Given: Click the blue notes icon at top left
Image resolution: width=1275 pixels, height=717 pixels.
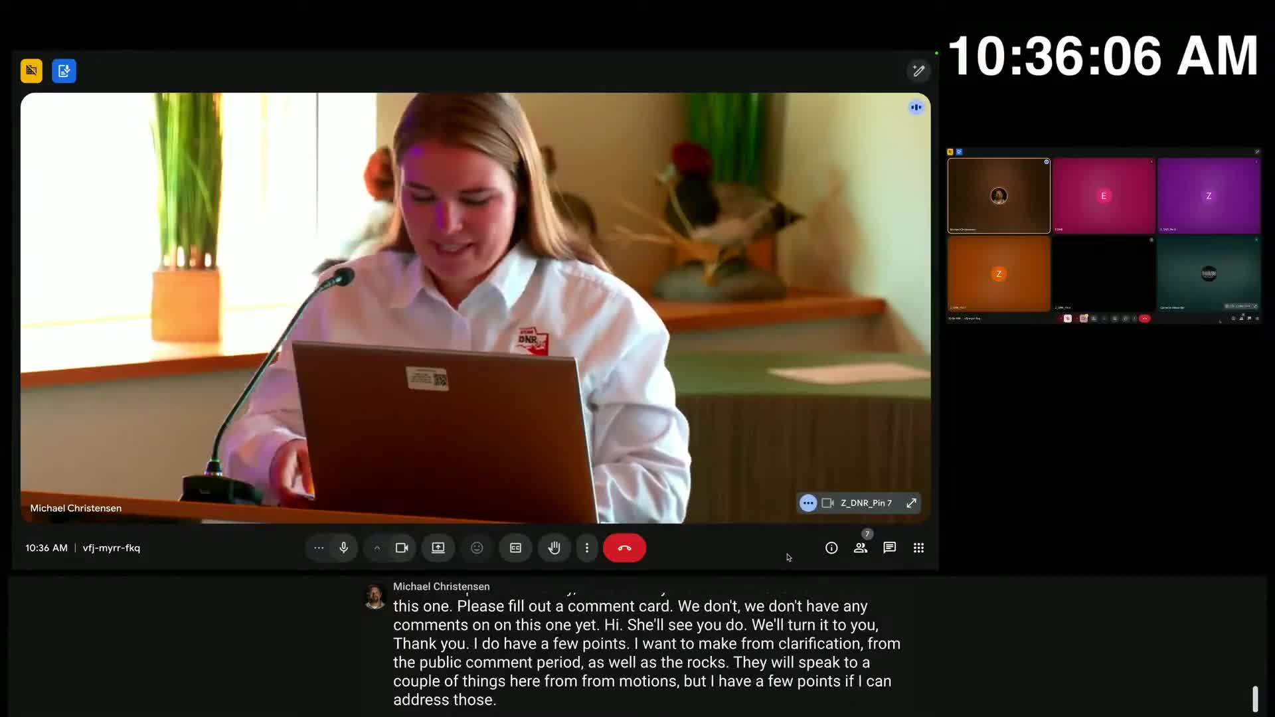Looking at the screenshot, I should tap(64, 71).
